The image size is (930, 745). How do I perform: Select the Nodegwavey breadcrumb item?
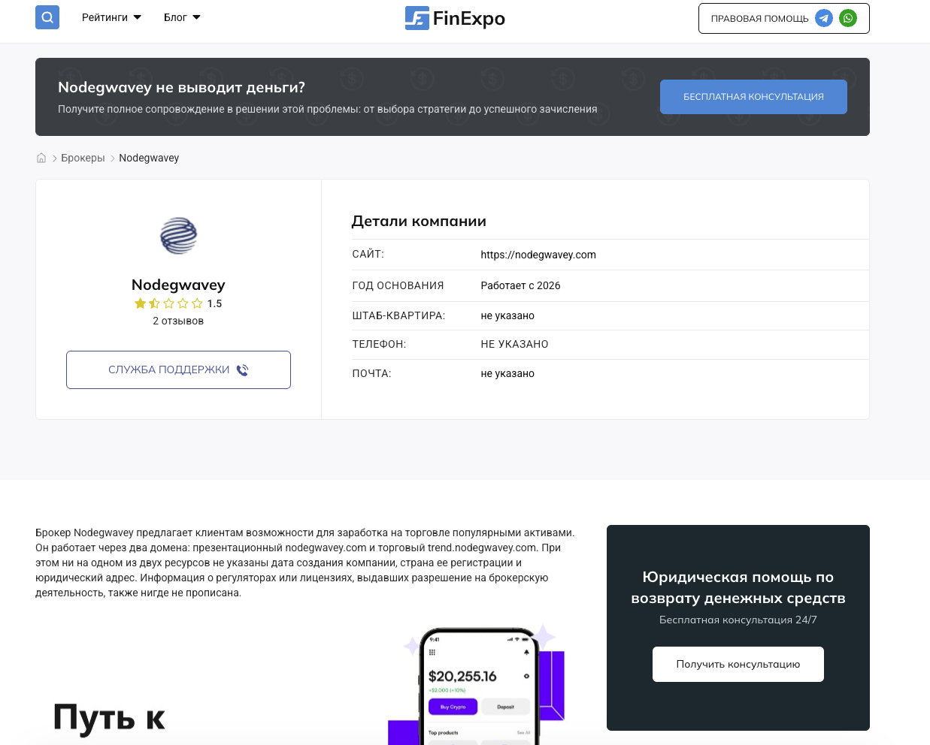tap(149, 158)
